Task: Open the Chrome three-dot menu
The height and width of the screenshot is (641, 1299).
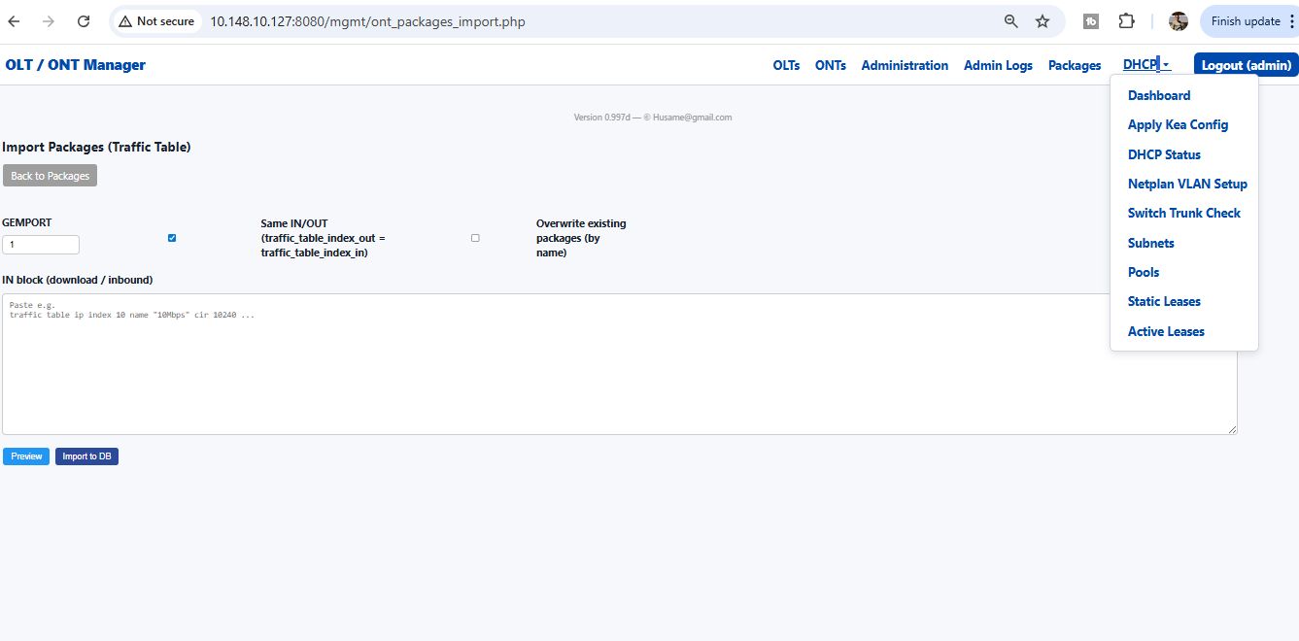Action: [x=1291, y=20]
